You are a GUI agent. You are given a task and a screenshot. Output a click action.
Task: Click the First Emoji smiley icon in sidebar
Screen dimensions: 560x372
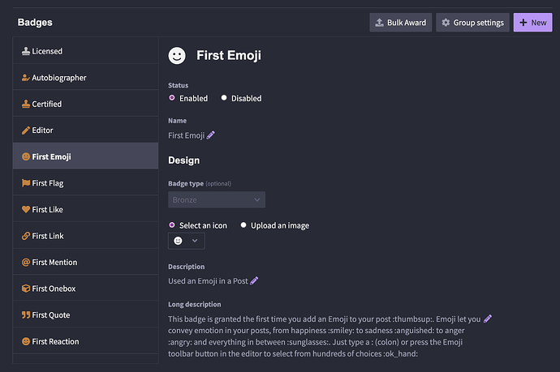coord(26,156)
